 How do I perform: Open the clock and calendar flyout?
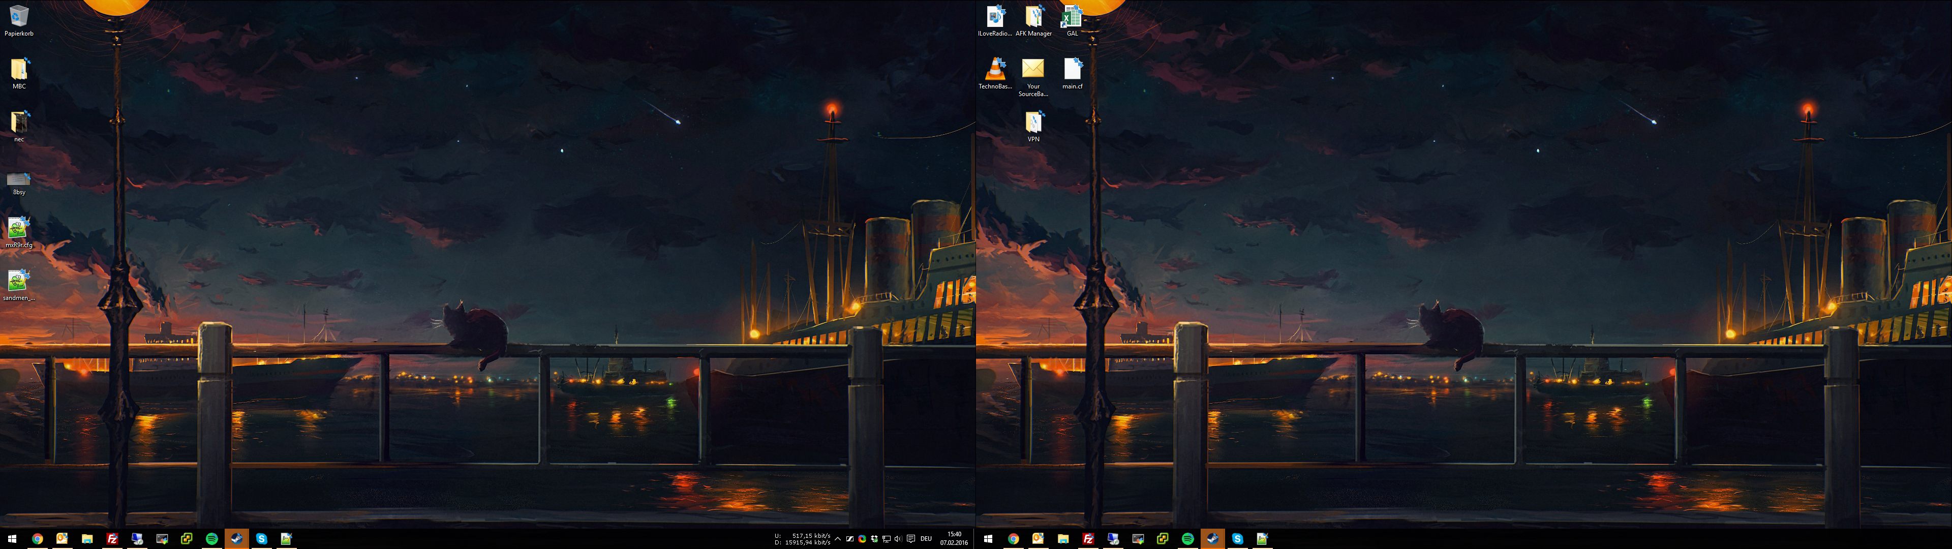pos(954,538)
